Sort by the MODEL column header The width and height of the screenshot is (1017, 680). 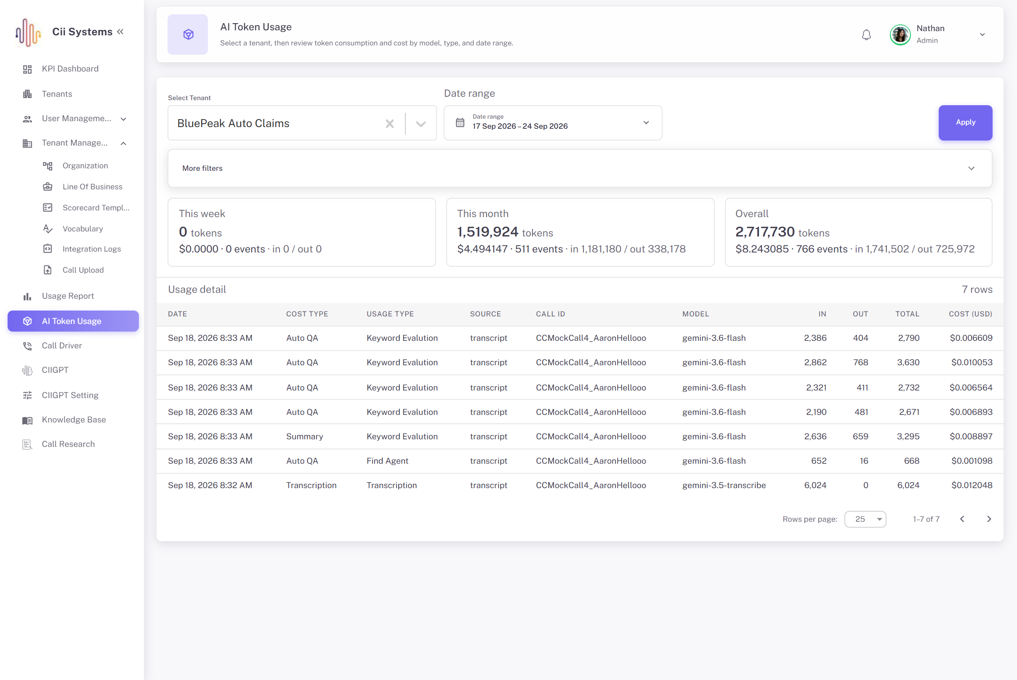[695, 314]
